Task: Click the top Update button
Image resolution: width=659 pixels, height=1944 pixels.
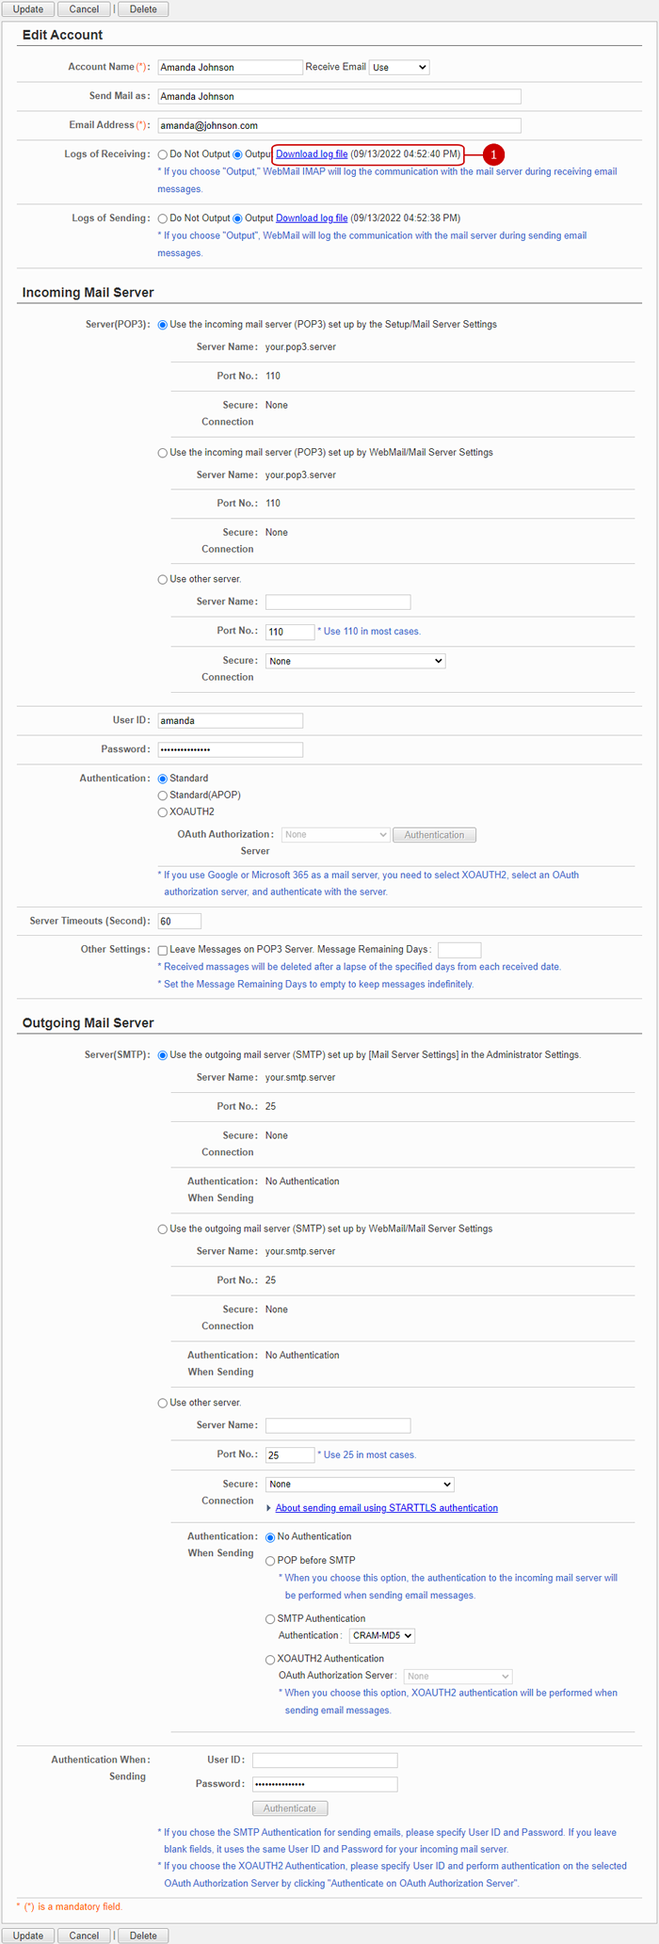Action: [x=28, y=9]
